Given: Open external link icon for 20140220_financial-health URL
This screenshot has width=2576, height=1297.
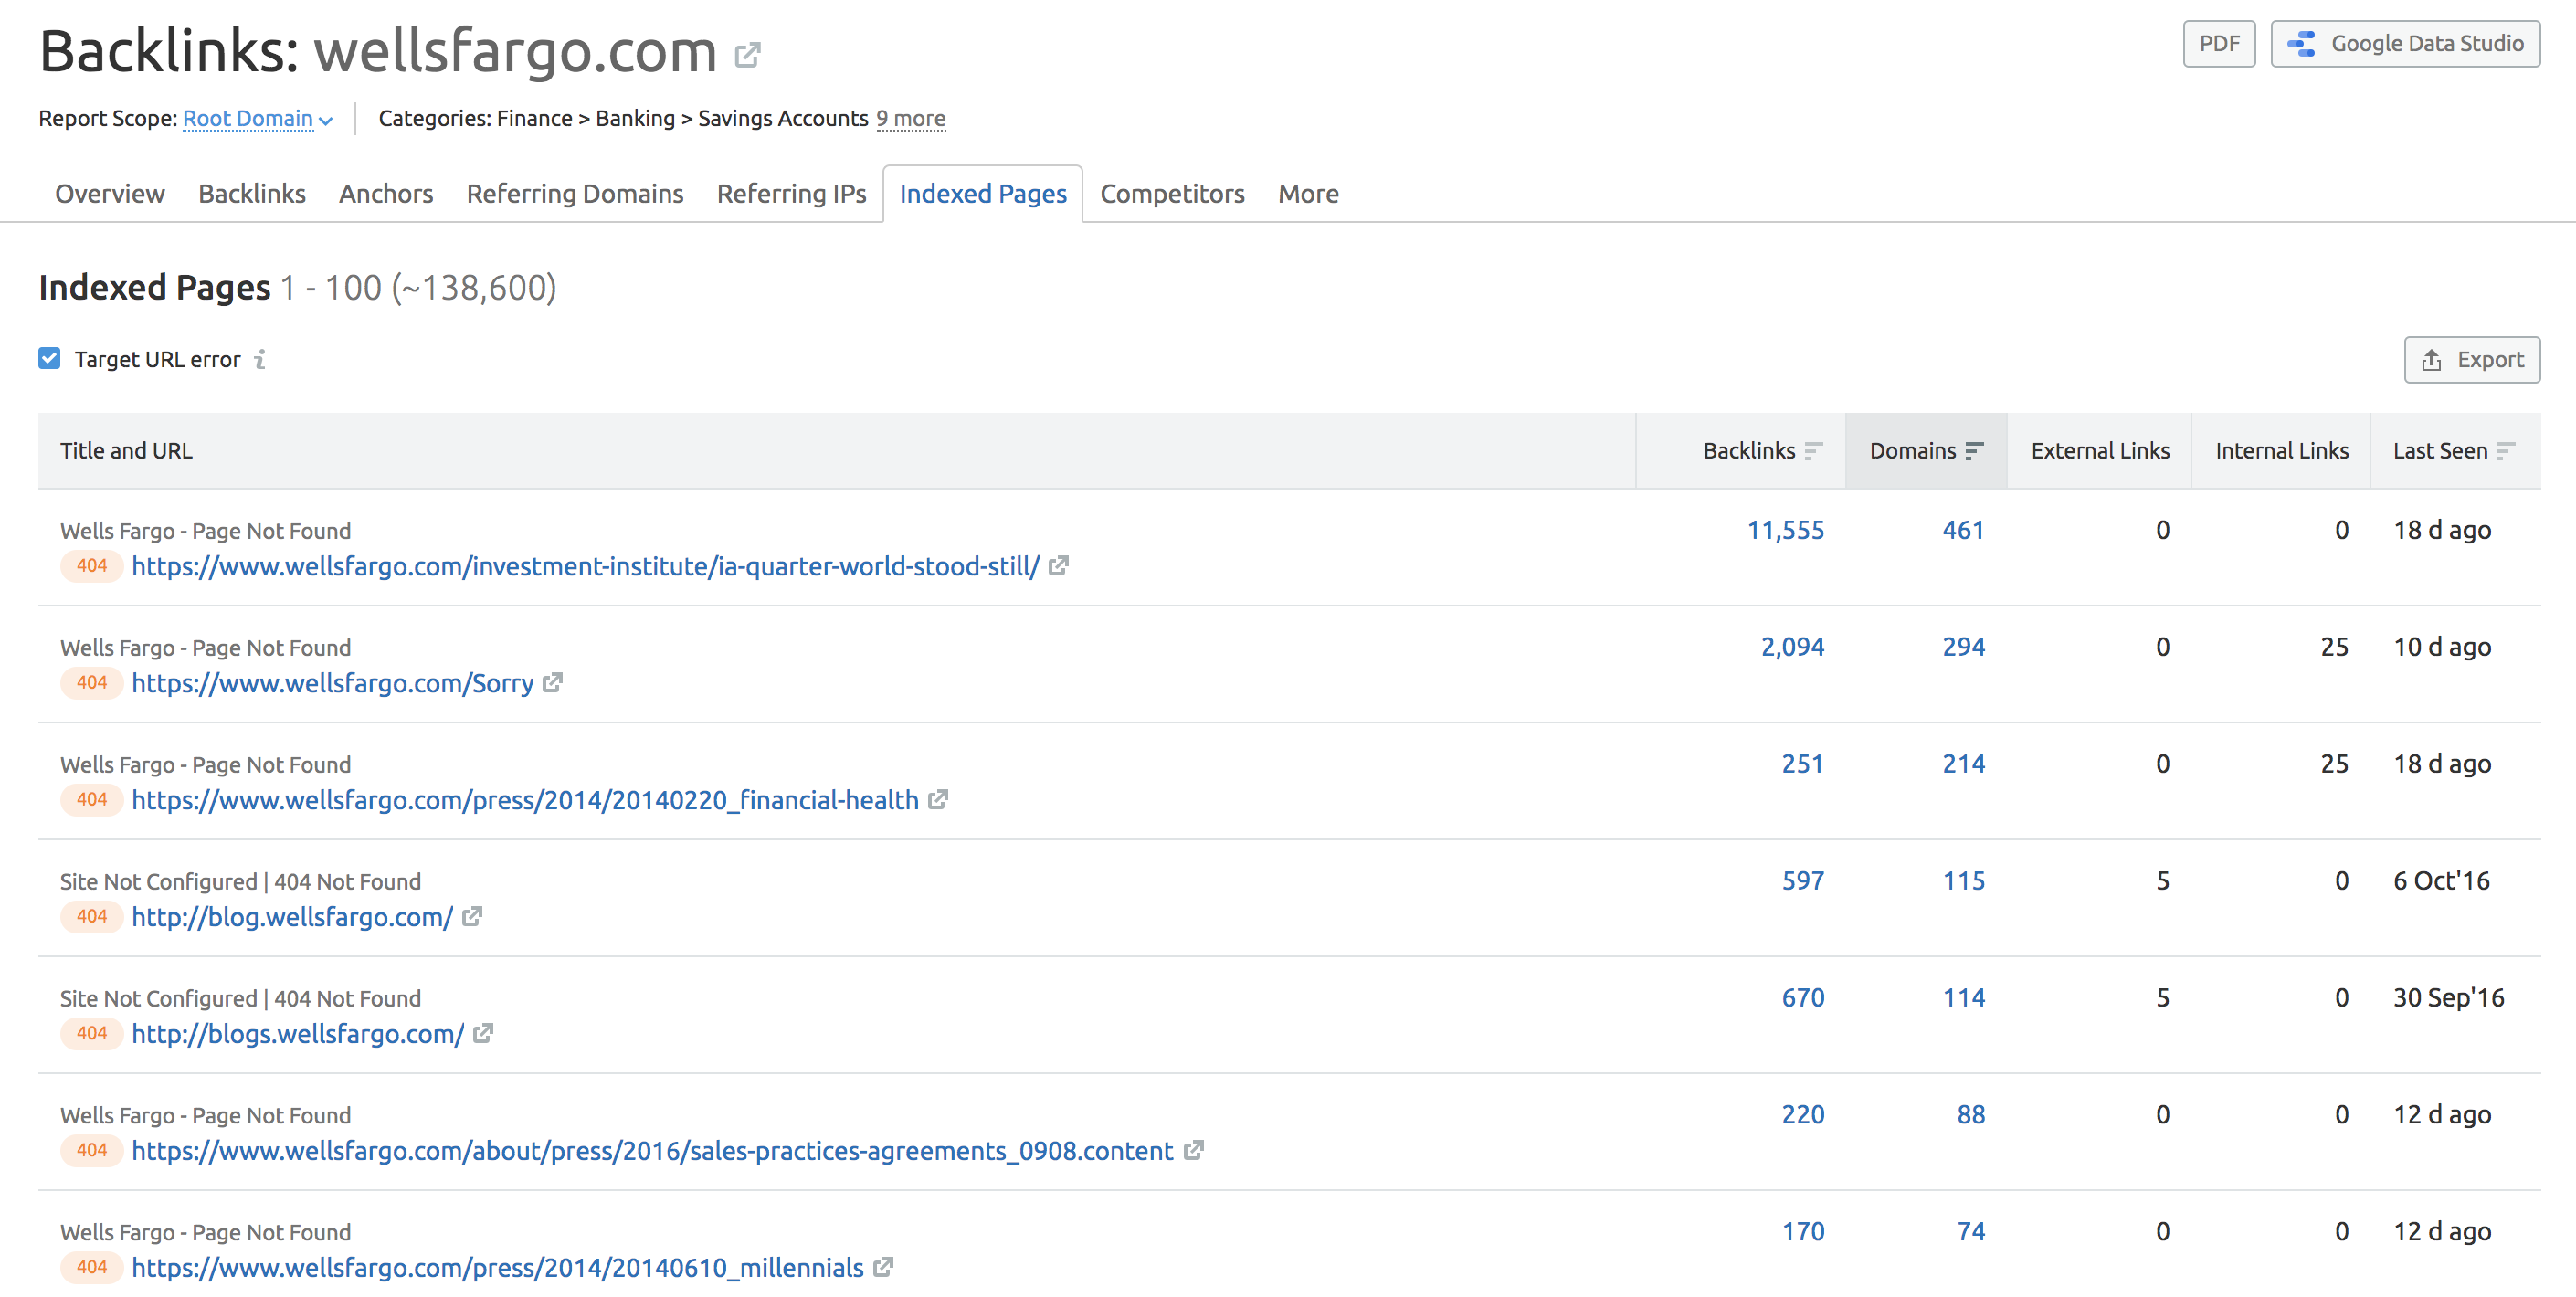Looking at the screenshot, I should [938, 800].
